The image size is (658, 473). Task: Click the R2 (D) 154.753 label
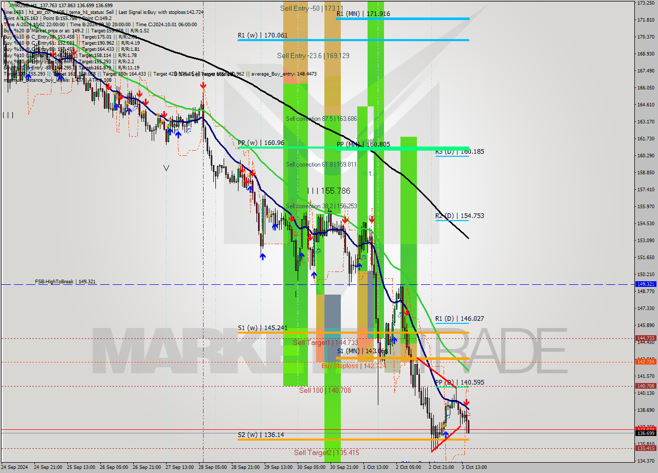460,216
